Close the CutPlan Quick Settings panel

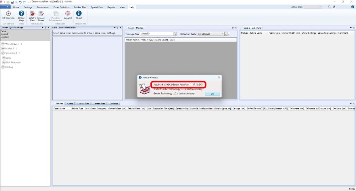pos(48,28)
